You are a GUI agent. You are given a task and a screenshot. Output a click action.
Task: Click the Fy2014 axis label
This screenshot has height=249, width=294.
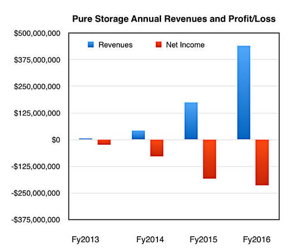150,239
